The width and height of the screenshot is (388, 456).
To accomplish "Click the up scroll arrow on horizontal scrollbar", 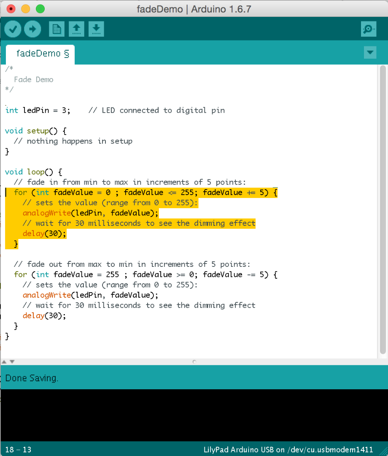I will (x=4, y=361).
